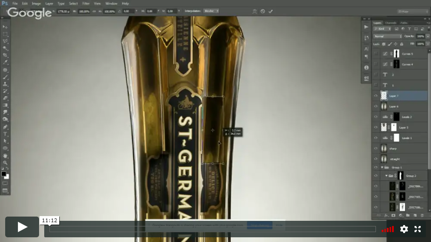Open the History panel icon

click(x=366, y=38)
